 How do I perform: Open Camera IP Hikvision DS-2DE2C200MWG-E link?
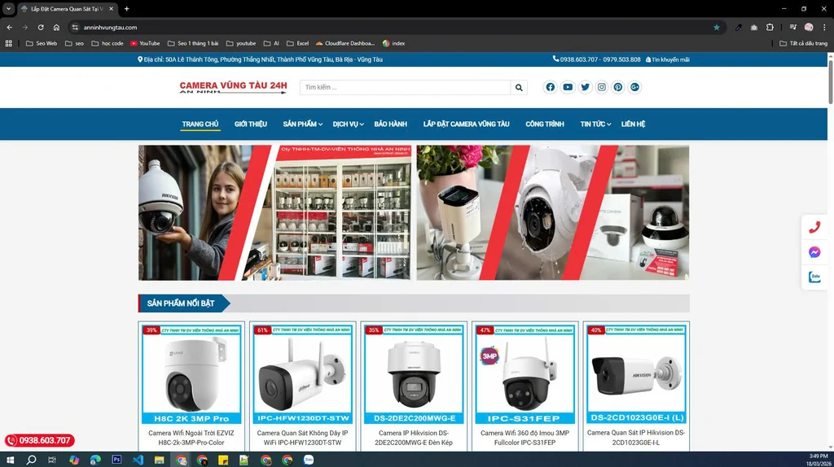tap(413, 438)
